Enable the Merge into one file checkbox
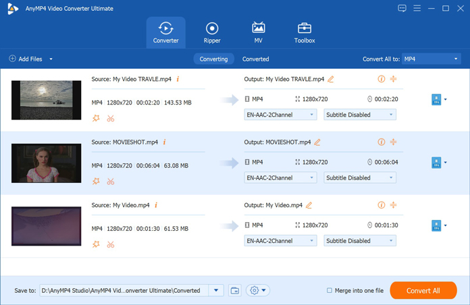The height and width of the screenshot is (305, 470). point(330,291)
